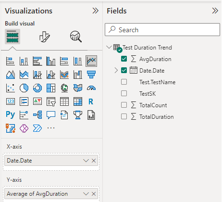Select the KPI visual
This screenshot has width=222, height=202.
pos(37,101)
